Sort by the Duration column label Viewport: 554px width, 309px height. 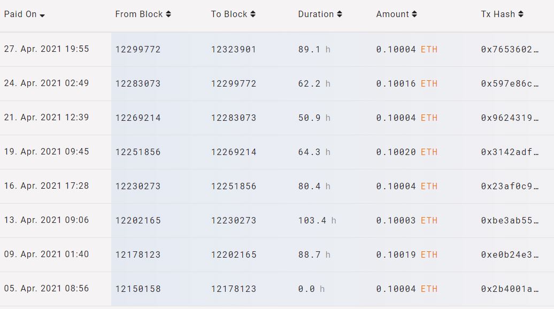[316, 14]
